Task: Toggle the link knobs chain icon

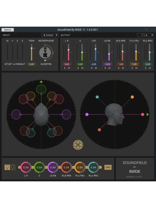Action: [x=108, y=167]
